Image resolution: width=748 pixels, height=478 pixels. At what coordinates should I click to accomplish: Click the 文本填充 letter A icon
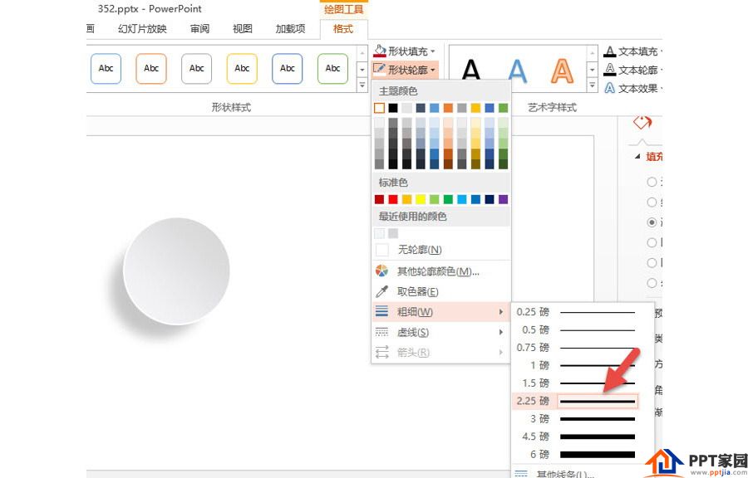610,51
